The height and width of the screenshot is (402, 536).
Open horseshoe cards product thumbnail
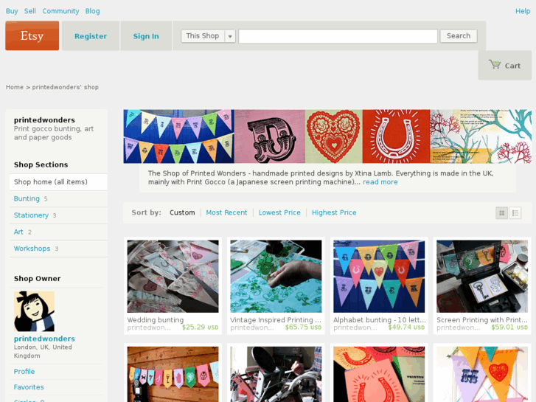coord(379,374)
